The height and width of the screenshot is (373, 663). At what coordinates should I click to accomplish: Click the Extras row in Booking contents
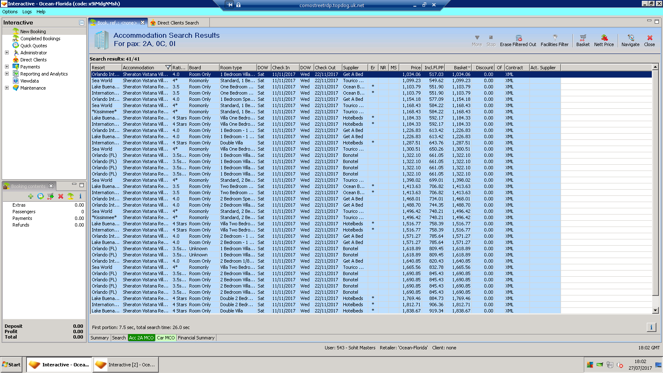44,205
